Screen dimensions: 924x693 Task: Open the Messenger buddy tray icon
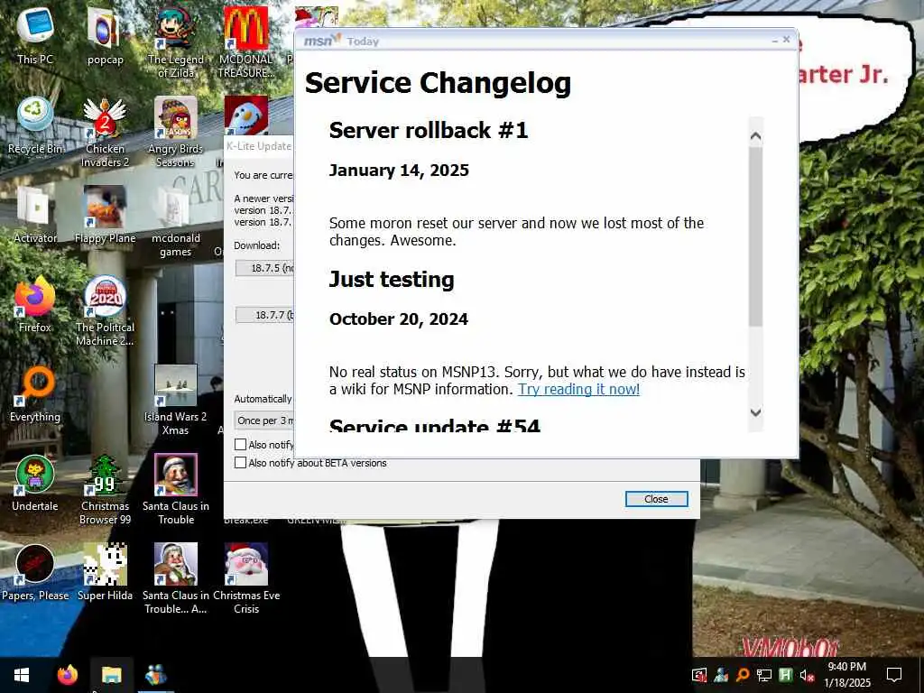coord(721,675)
